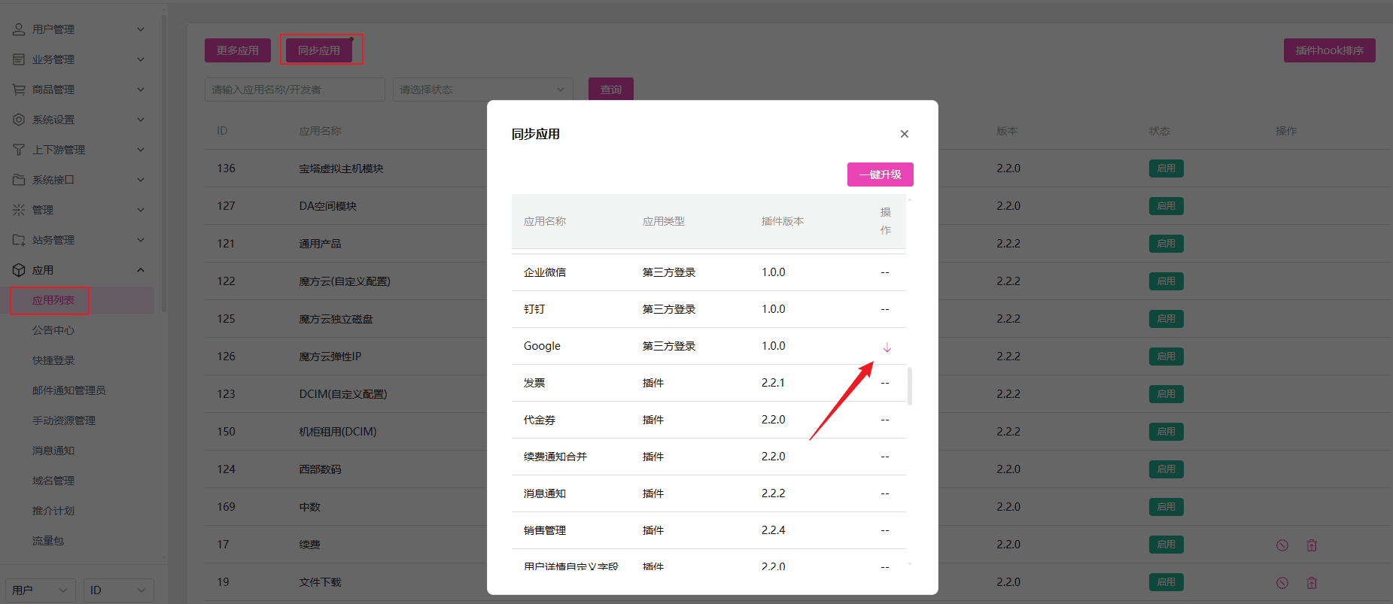Expand 上下游管理 menu chevron
Image resolution: width=1393 pixels, height=604 pixels.
pyautogui.click(x=141, y=150)
